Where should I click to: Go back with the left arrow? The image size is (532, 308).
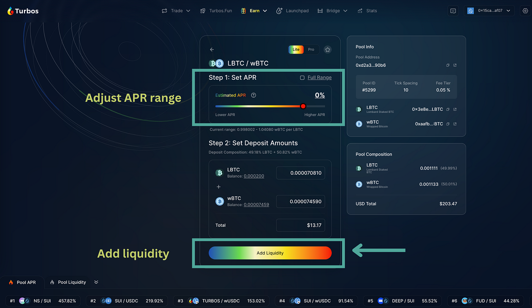(212, 49)
